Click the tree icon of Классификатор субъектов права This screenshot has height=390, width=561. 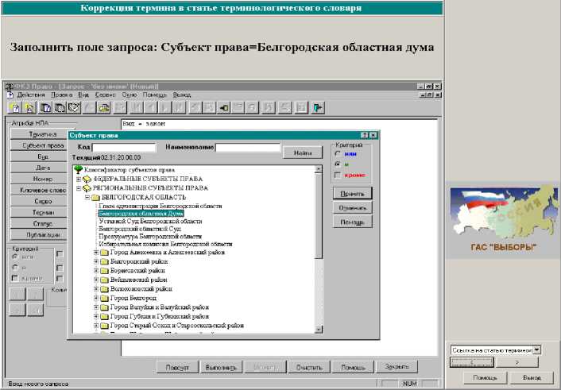[78, 170]
